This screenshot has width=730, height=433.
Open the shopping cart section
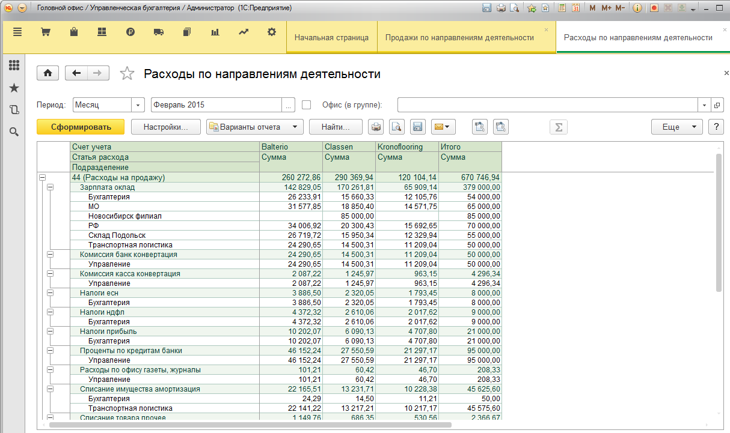tap(45, 32)
